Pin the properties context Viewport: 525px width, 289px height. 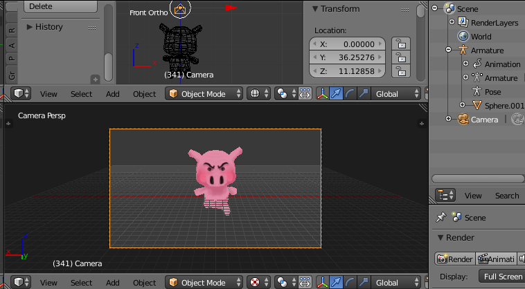tap(441, 218)
